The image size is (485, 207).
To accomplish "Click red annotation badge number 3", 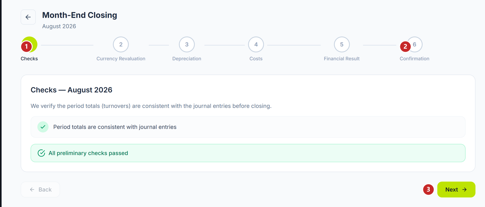I will coord(428,190).
